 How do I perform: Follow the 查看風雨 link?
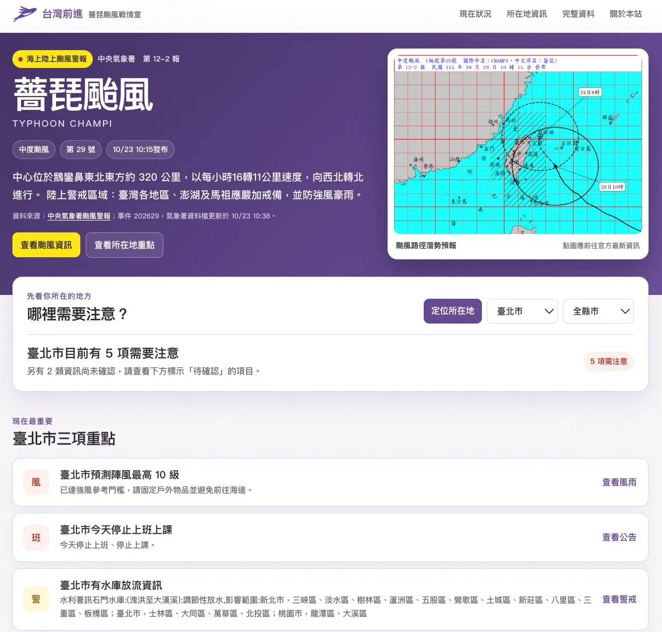(x=619, y=482)
